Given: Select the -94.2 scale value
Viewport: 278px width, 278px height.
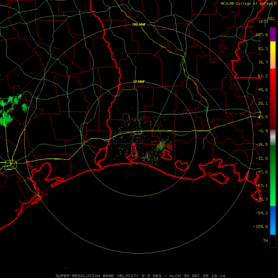Looking at the screenshot, I should (262, 213).
